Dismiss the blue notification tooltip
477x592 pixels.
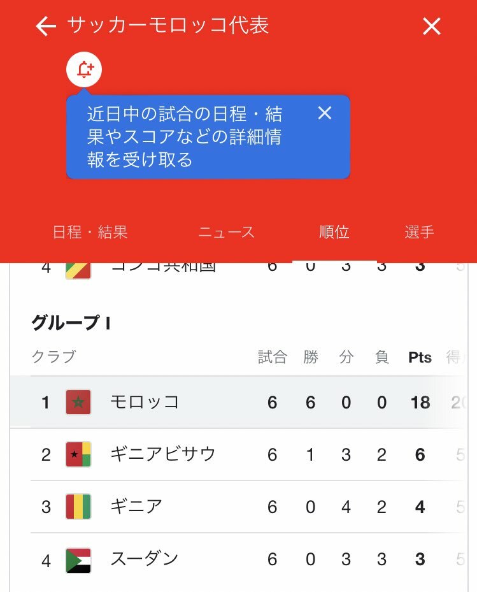(x=325, y=113)
